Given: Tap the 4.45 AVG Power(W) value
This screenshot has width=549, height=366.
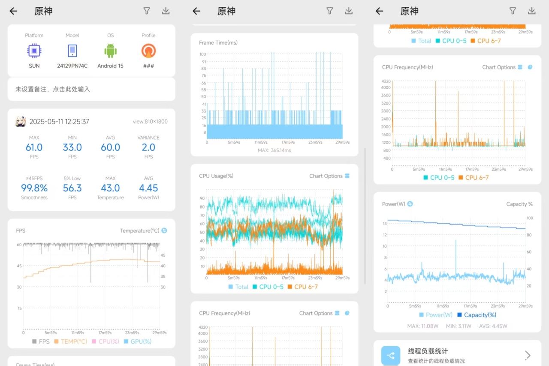Looking at the screenshot, I should point(148,188).
